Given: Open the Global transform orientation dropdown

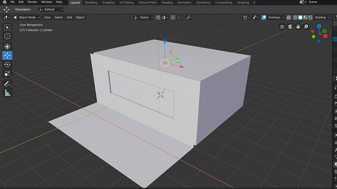Looking at the screenshot, I should 144,17.
